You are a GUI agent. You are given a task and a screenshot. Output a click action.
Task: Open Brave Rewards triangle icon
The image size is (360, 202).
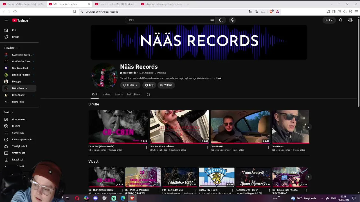[x=278, y=12]
